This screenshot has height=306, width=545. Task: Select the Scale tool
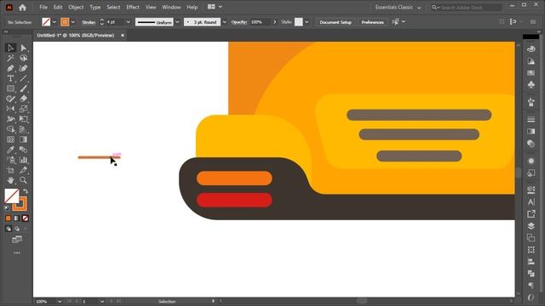[23, 109]
